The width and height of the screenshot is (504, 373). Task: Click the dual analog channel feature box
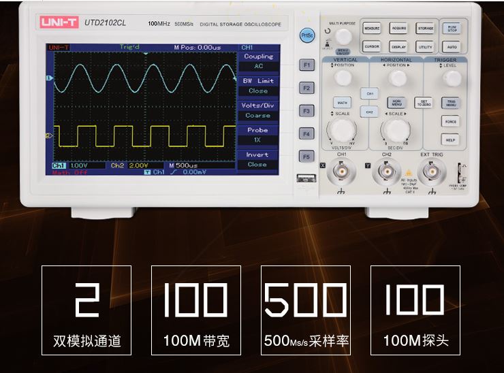[86, 310]
